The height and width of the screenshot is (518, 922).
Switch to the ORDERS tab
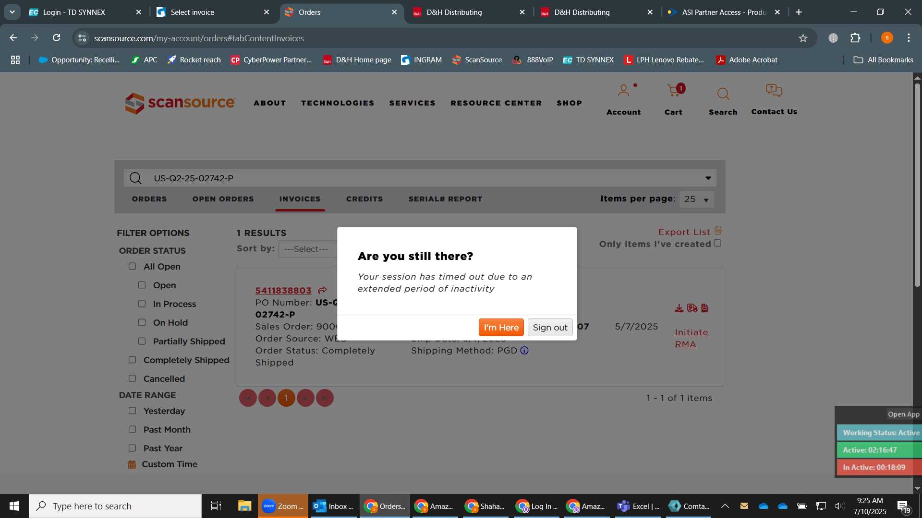(x=149, y=199)
